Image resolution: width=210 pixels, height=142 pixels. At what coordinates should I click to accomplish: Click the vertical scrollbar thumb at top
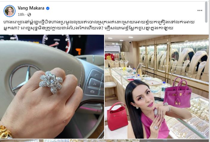[x=206, y=12]
